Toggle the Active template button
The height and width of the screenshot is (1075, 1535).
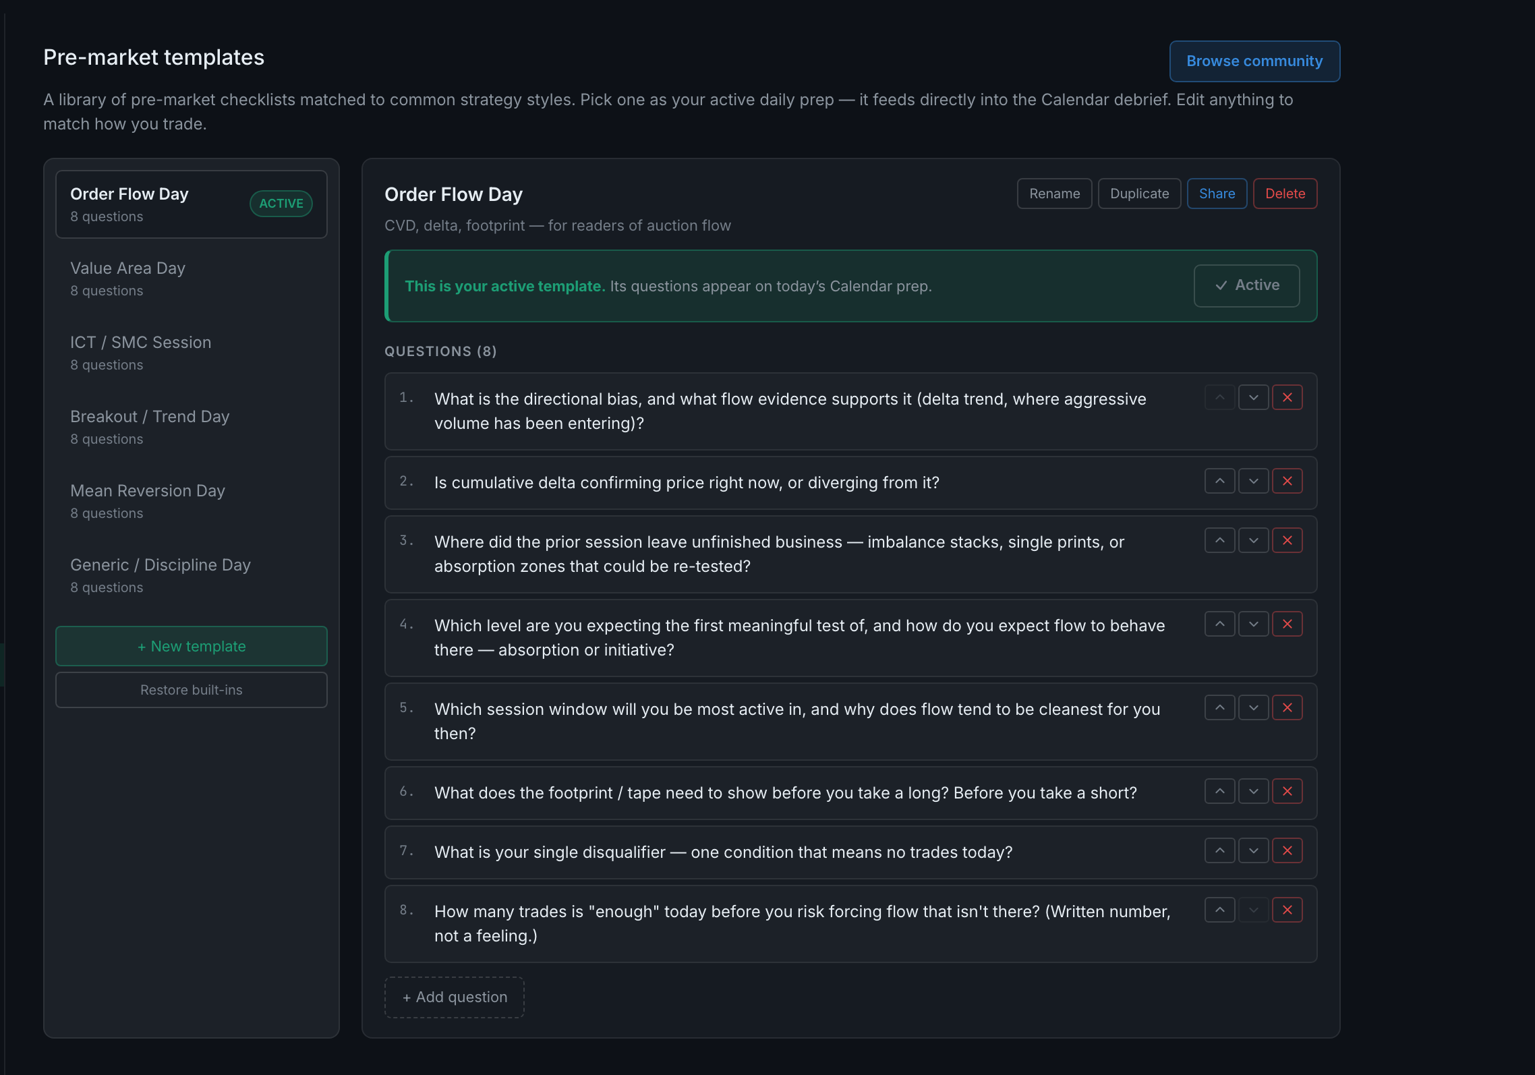[1246, 286]
